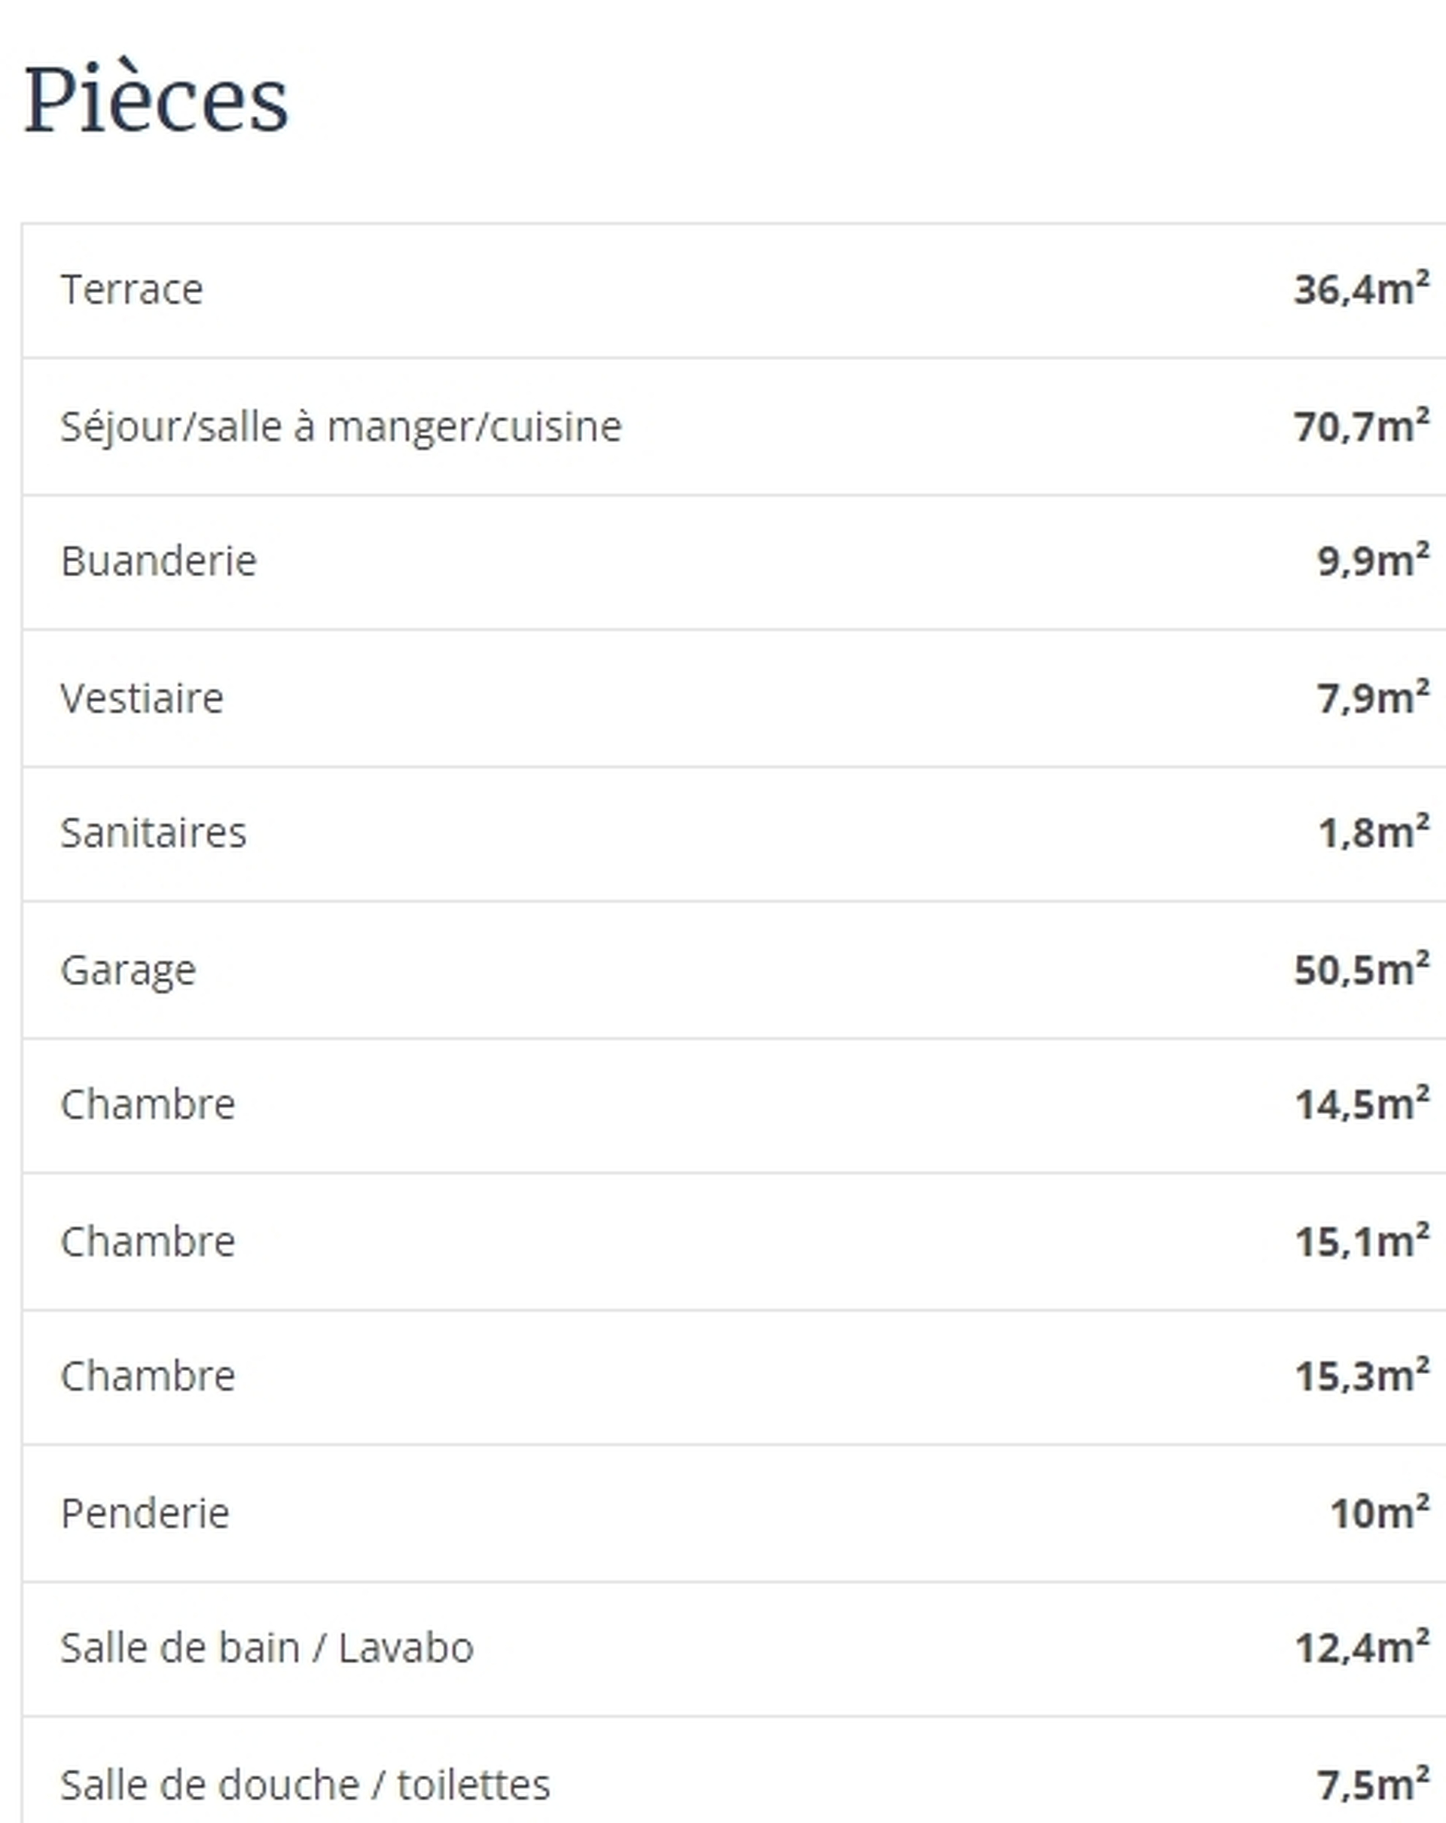Click the 15,1m² bedroom area value
This screenshot has width=1446, height=1823.
point(1362,1241)
